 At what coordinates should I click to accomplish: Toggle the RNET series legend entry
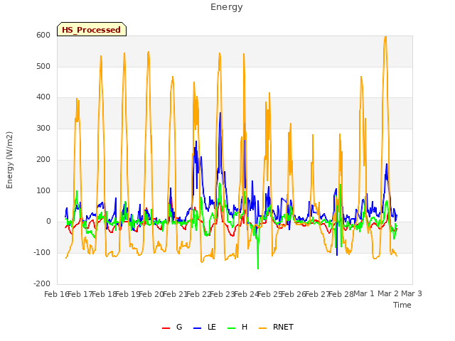point(276,327)
